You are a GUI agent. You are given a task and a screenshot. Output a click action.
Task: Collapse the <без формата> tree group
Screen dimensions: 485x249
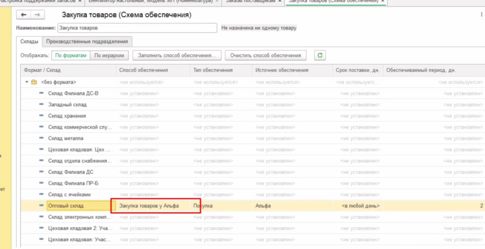(x=26, y=82)
